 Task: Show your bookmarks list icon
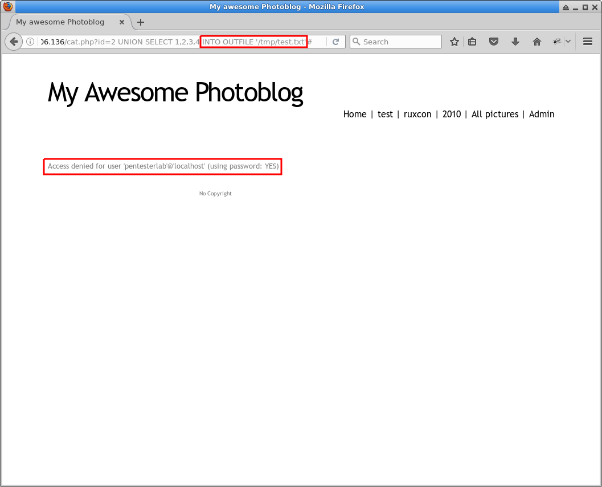472,42
